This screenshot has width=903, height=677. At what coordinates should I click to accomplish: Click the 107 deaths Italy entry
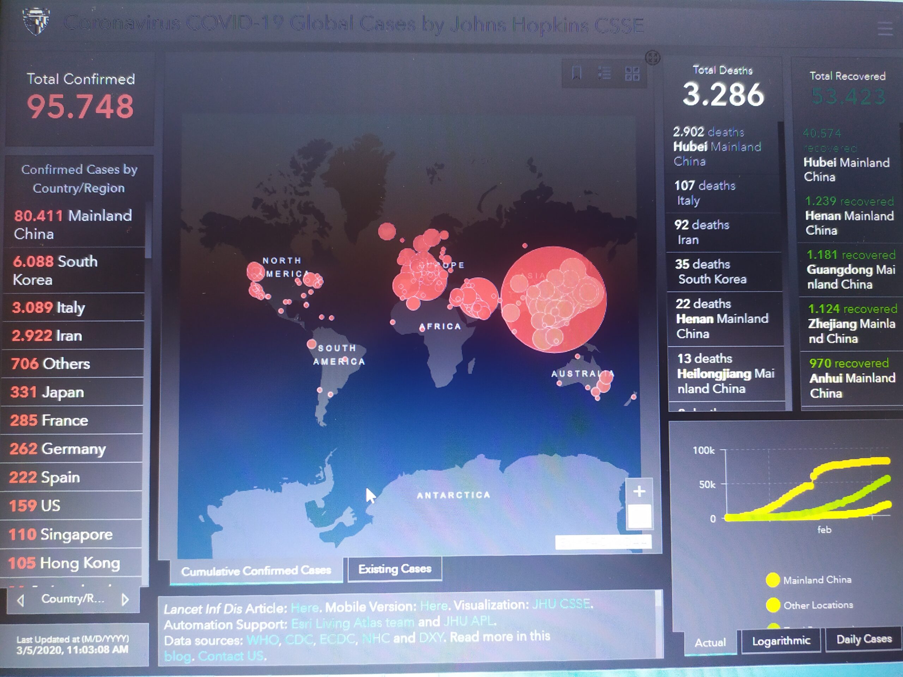coord(722,194)
